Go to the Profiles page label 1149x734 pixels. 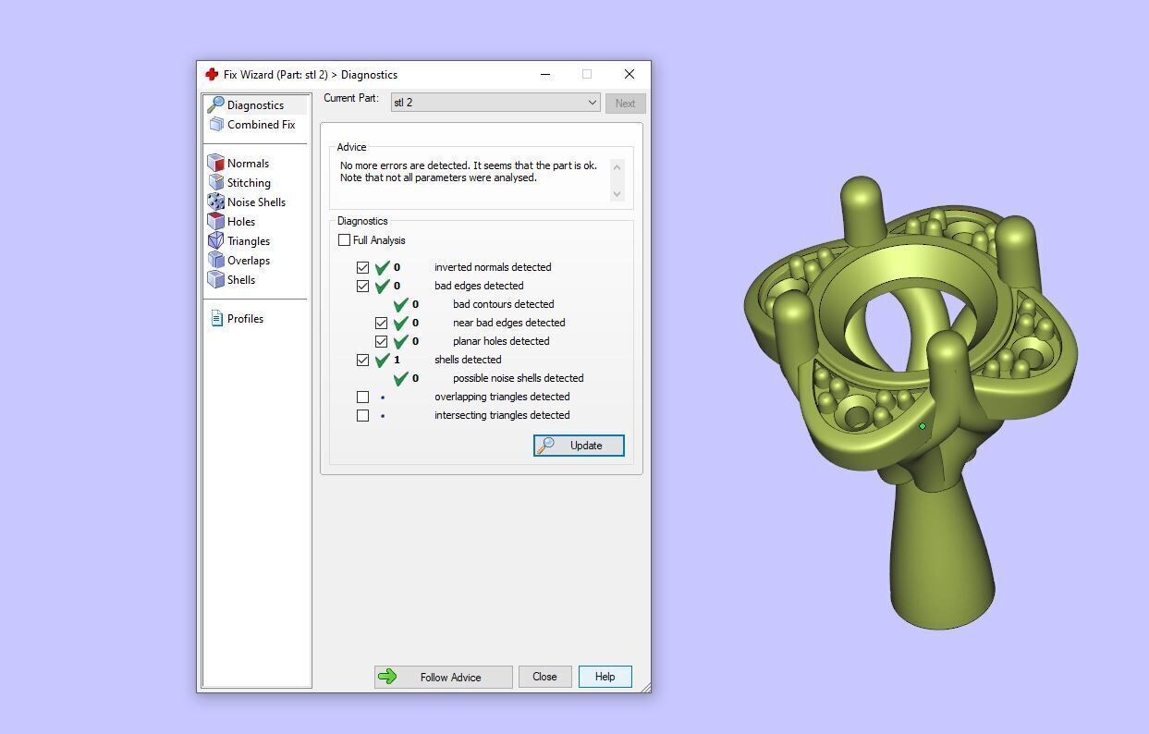tap(245, 319)
